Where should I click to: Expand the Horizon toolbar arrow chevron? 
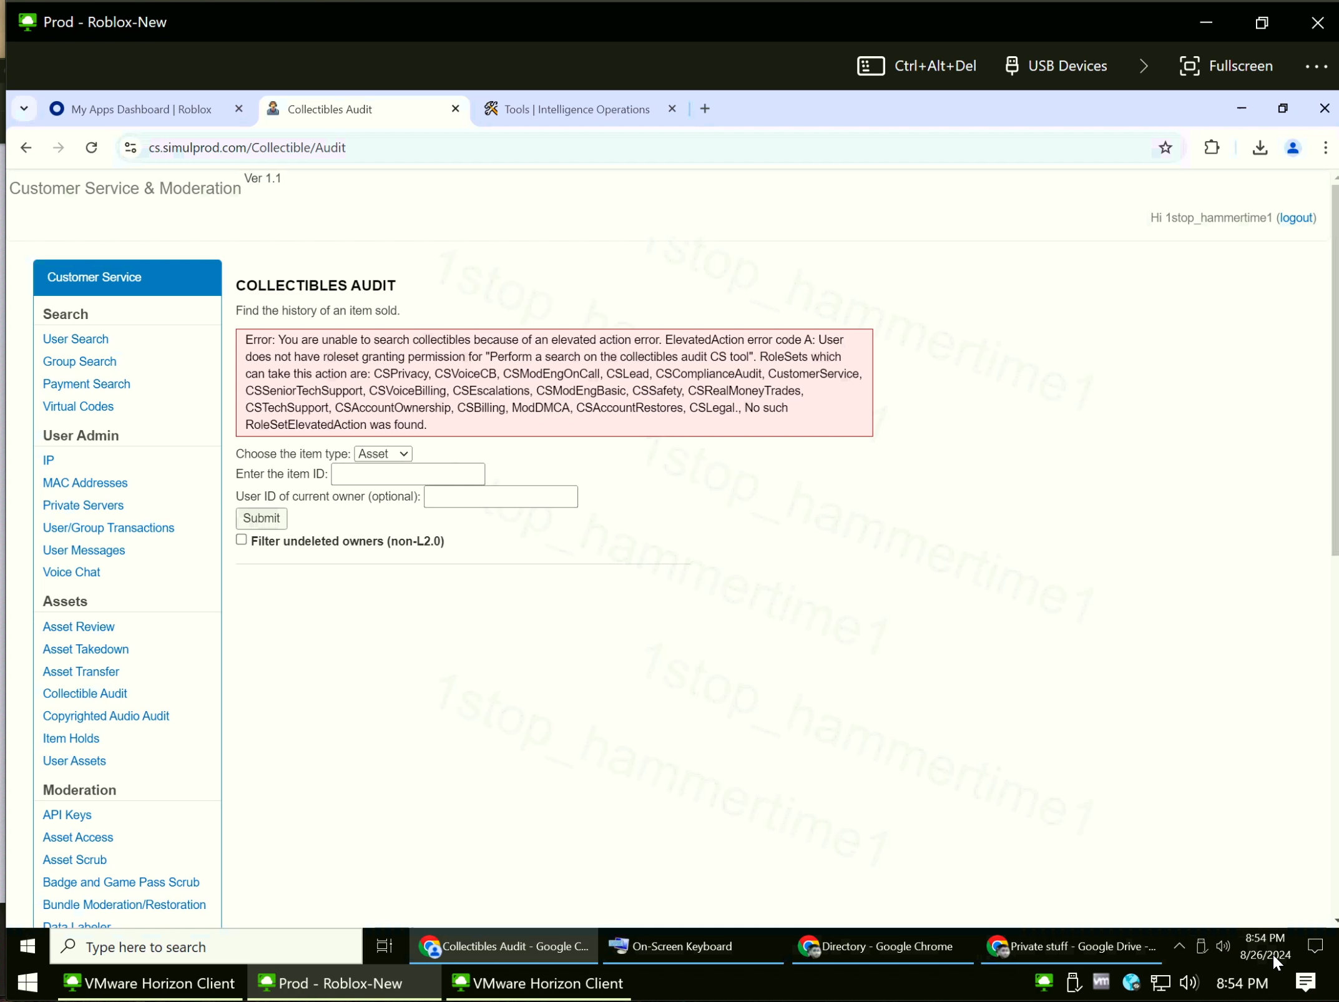point(1144,66)
